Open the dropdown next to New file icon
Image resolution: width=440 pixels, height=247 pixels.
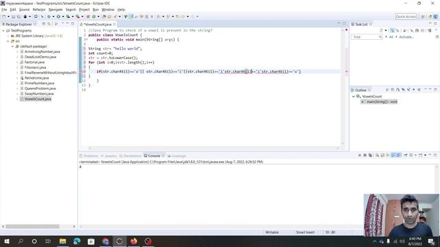click(8, 16)
